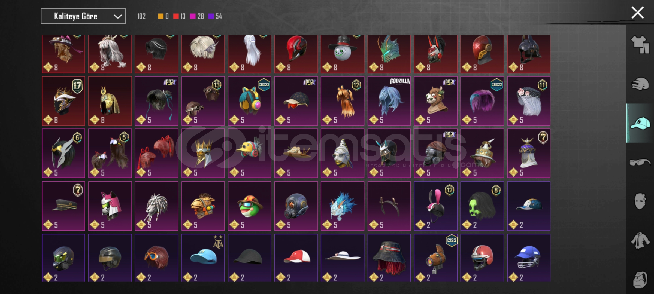The height and width of the screenshot is (294, 654).
Task: Select the jacket category icon
Action: click(x=640, y=241)
